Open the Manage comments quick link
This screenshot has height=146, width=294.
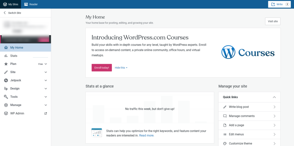249,116
